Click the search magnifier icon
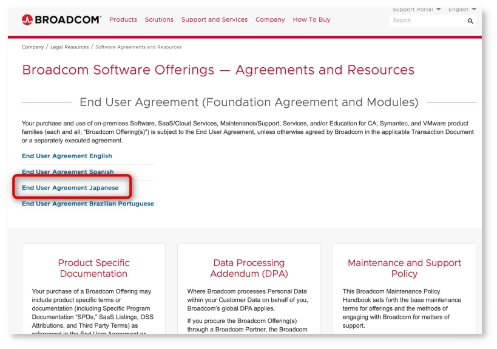Viewport: 497px width, 349px height. 470,21
